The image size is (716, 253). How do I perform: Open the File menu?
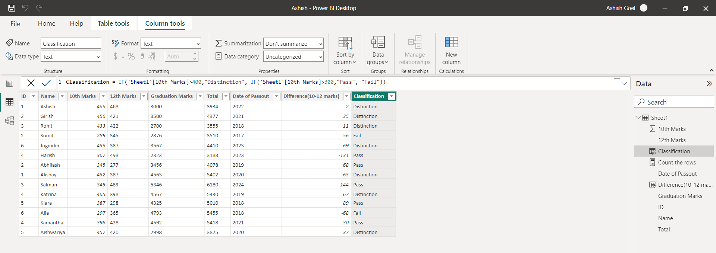(x=15, y=23)
